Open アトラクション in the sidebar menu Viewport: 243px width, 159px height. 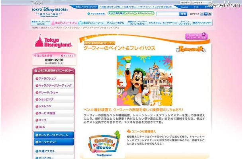point(54,78)
